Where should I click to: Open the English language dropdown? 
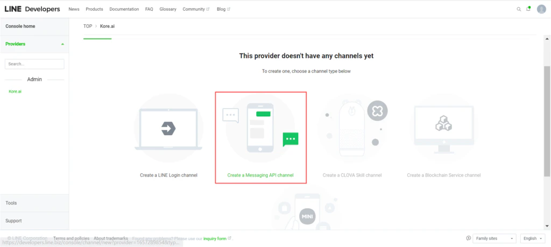click(x=533, y=238)
